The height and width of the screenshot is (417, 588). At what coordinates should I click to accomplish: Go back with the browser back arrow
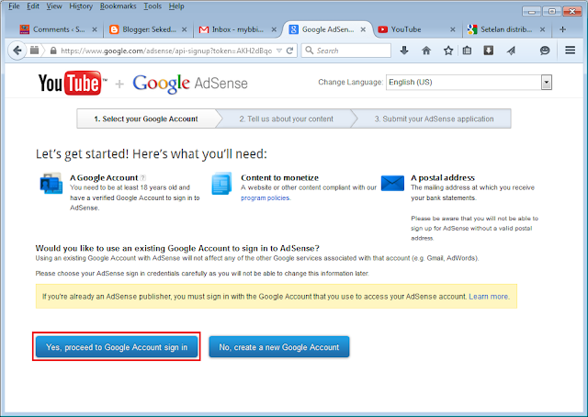click(x=17, y=51)
